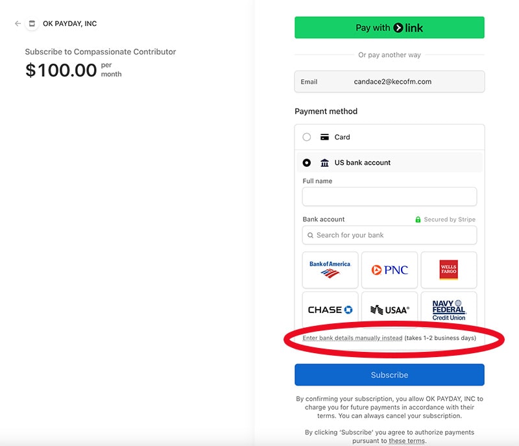
Task: Select the Chase bank logo tile
Action: pos(330,310)
